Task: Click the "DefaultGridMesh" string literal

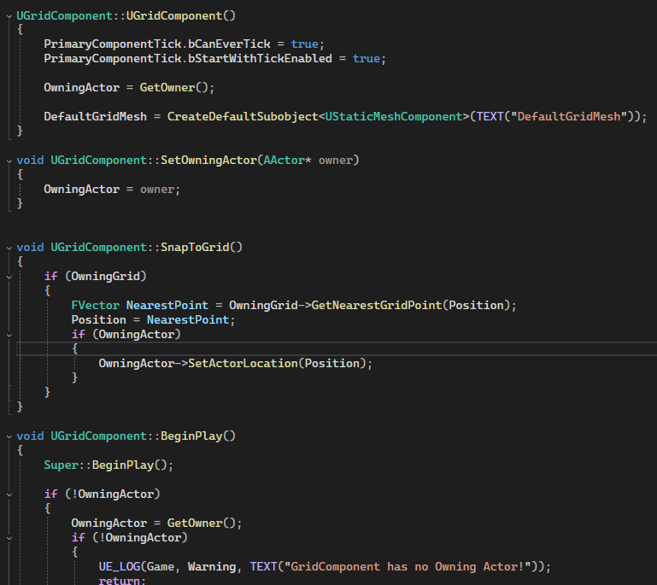Action: click(569, 116)
